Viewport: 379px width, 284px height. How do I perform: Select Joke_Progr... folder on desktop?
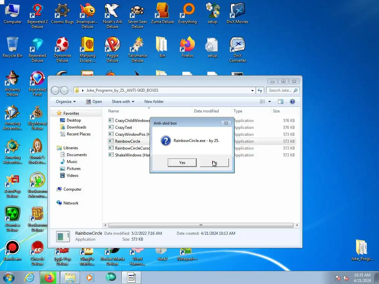point(362,250)
